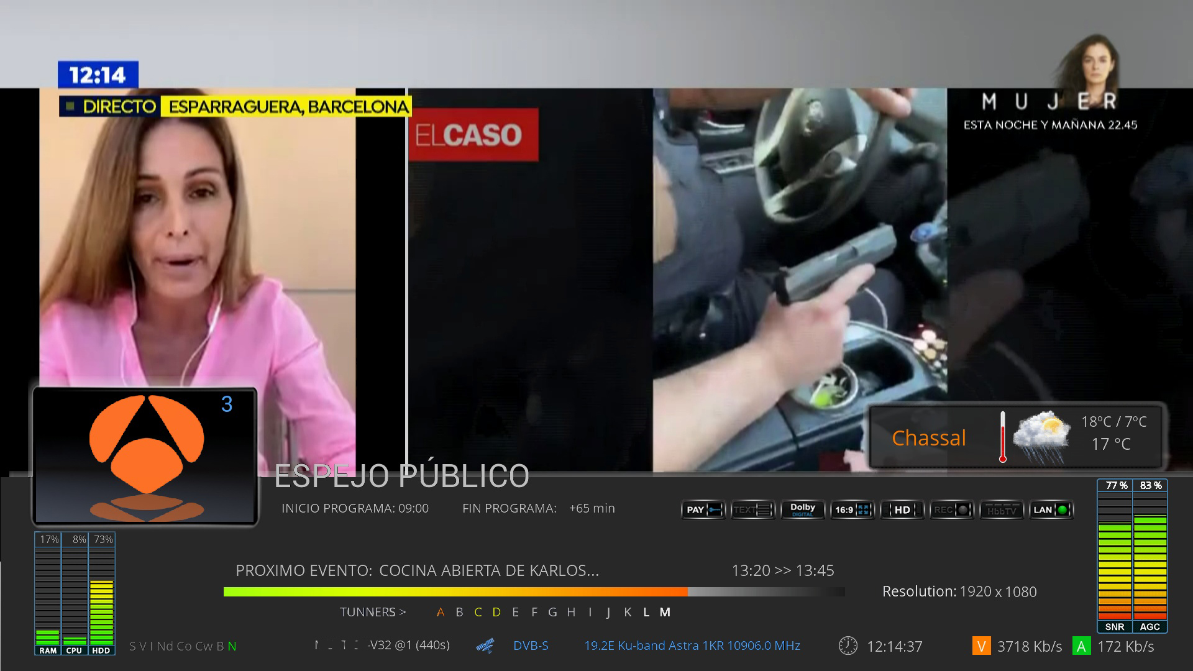Image resolution: width=1193 pixels, height=671 pixels.
Task: Click the green A audio bitrate icon
Action: pyautogui.click(x=1081, y=646)
